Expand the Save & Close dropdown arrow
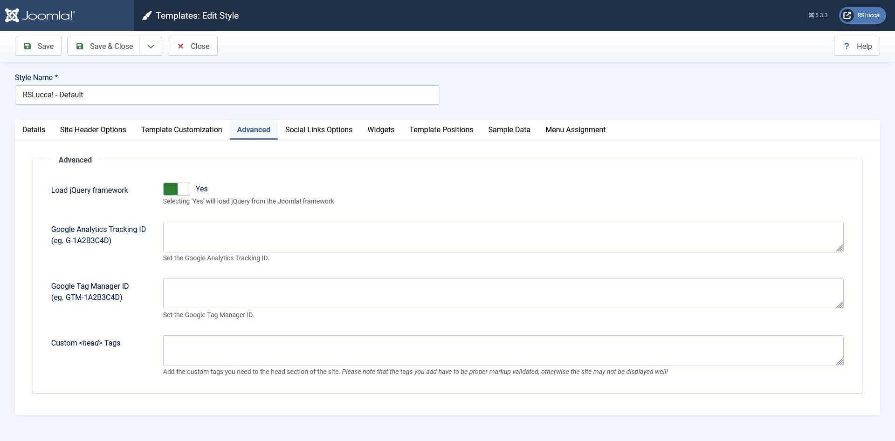The height and width of the screenshot is (441, 895). 151,47
